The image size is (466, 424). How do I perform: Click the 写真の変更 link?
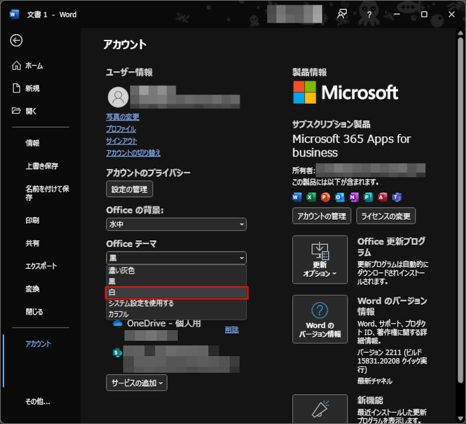(122, 117)
